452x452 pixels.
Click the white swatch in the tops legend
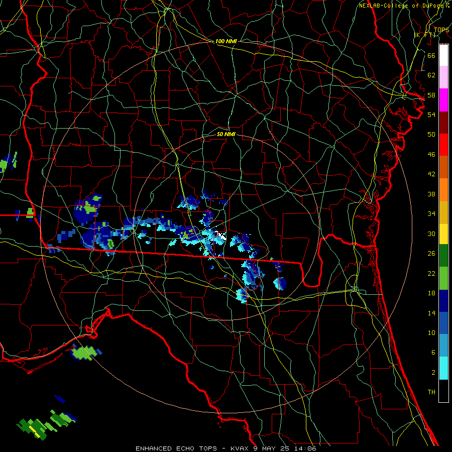(x=443, y=55)
